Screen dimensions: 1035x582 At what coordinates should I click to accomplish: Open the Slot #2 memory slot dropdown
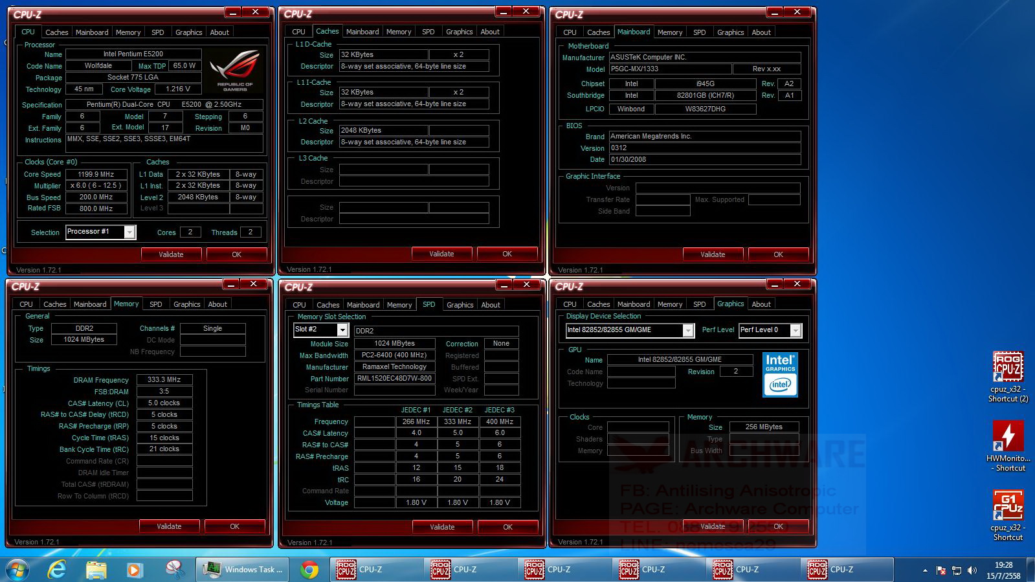point(342,330)
